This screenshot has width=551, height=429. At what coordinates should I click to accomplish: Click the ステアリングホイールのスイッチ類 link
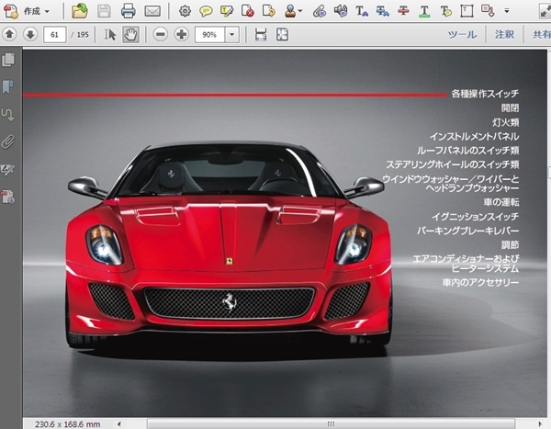click(453, 164)
